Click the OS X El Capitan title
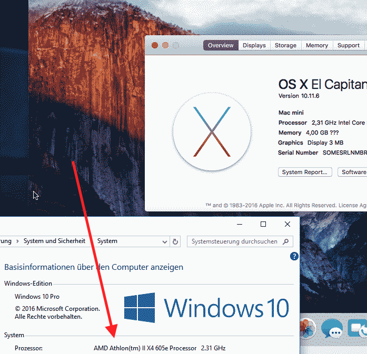 pos(323,84)
